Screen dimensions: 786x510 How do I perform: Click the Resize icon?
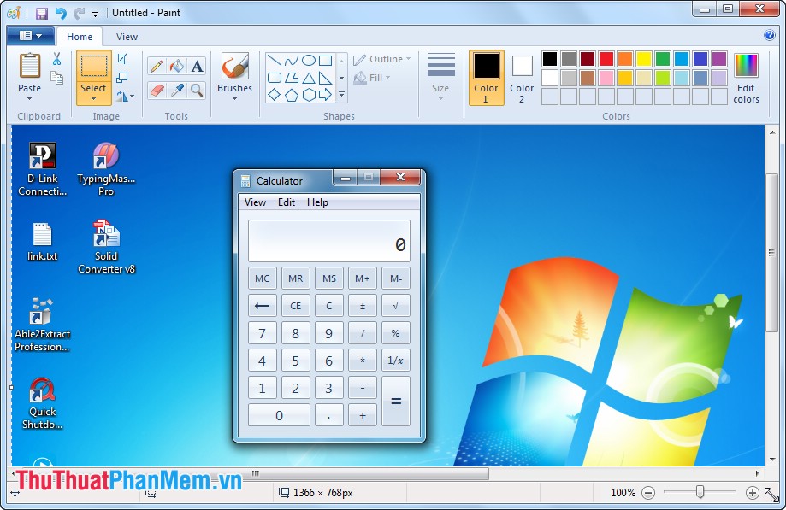coord(121,78)
